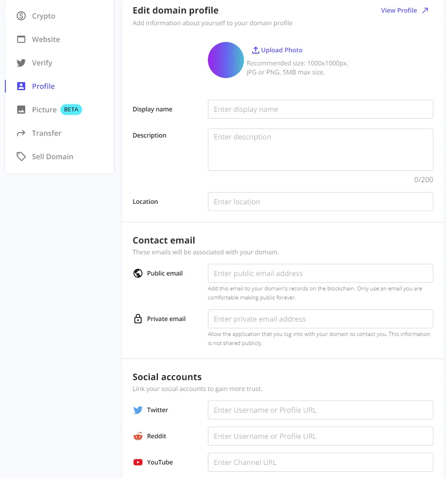
Task: Open the Transfer section
Action: (46, 133)
